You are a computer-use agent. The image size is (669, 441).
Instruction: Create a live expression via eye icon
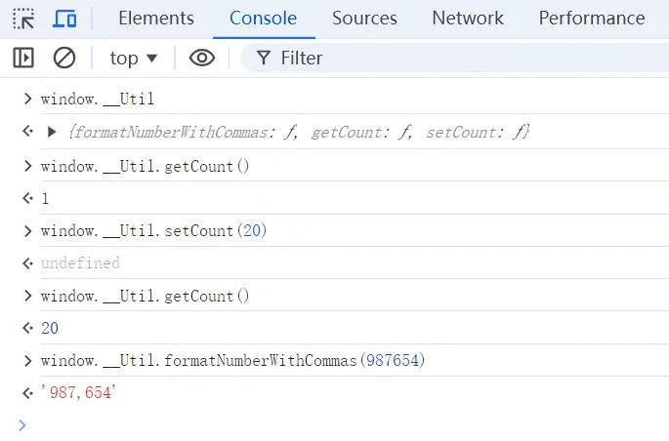click(x=201, y=59)
